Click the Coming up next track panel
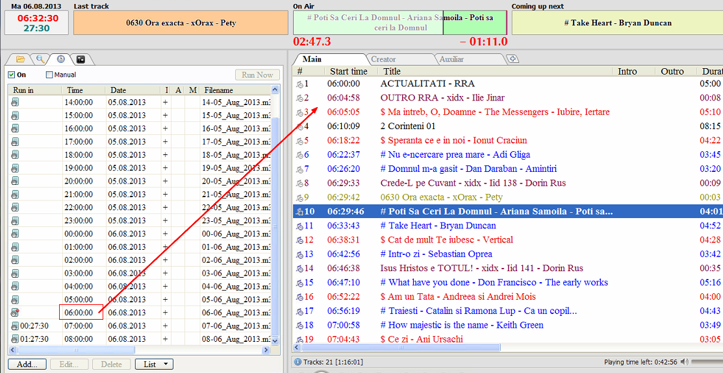Viewport: 723px width, 373px height. point(617,23)
